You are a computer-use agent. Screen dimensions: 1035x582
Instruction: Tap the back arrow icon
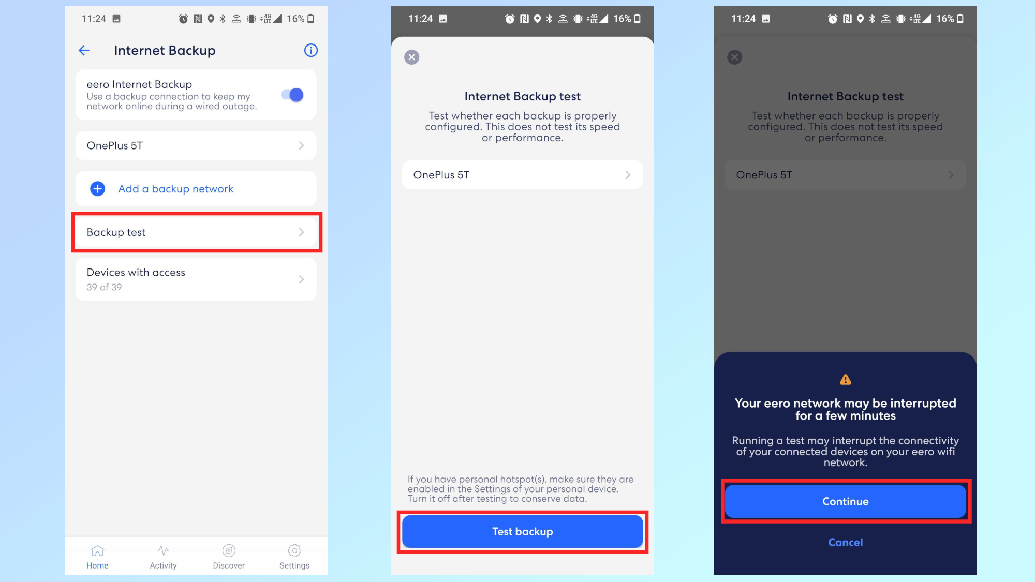tap(84, 49)
